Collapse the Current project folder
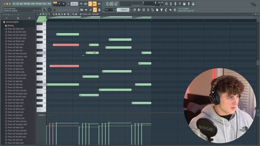The height and width of the screenshot is (146, 260). pos(12,22)
